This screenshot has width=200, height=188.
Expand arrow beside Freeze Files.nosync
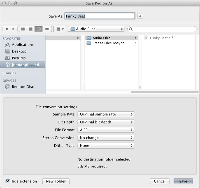[x=136, y=43]
